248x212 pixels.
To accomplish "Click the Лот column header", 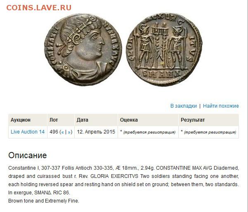I will (x=54, y=120).
